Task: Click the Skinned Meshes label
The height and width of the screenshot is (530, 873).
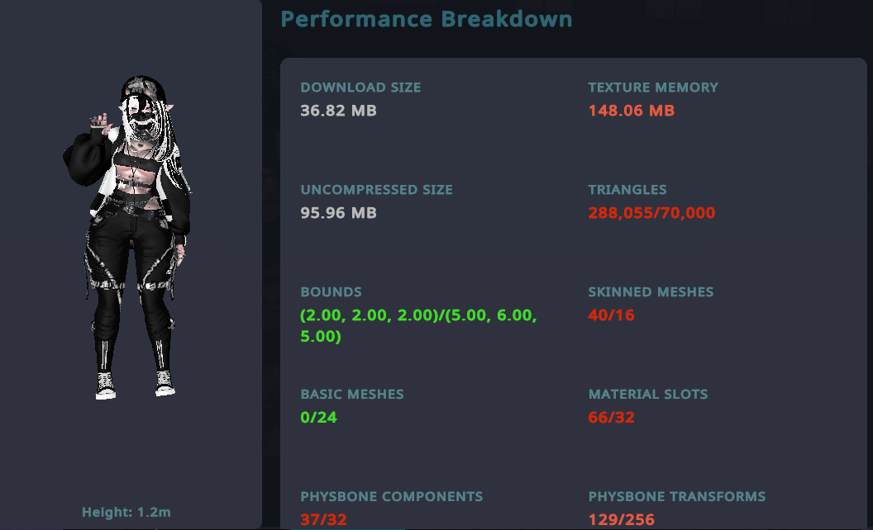Action: point(651,292)
